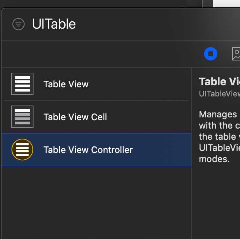Screen dimensions: 240x239
Task: Click the white window behind the library panel
Action: pyautogui.click(x=226, y=3)
